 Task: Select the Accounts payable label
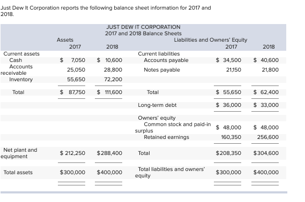[x=166, y=60]
